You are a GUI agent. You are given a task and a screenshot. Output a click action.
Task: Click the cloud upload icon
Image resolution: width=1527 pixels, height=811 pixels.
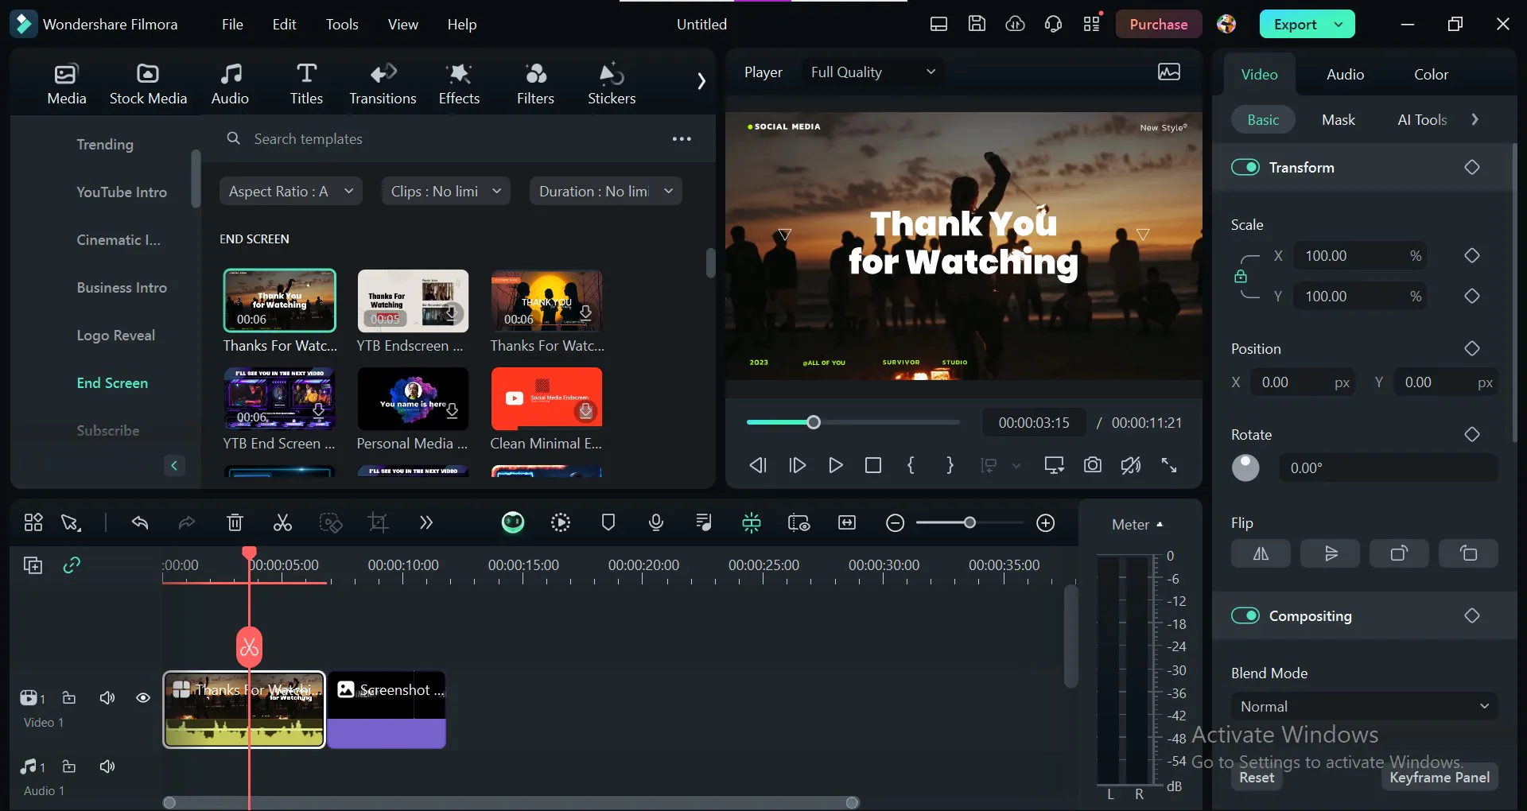click(1015, 24)
